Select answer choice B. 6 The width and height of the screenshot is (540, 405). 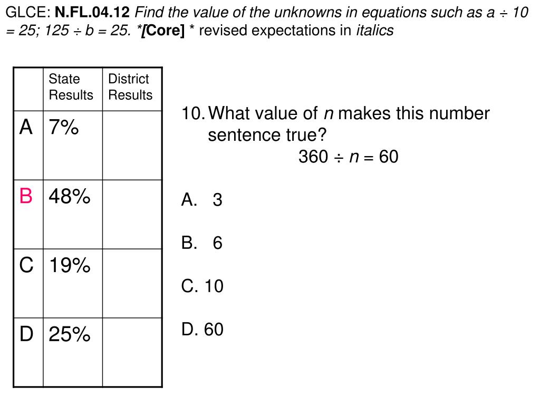tap(202, 243)
